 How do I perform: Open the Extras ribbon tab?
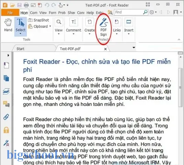100,13
